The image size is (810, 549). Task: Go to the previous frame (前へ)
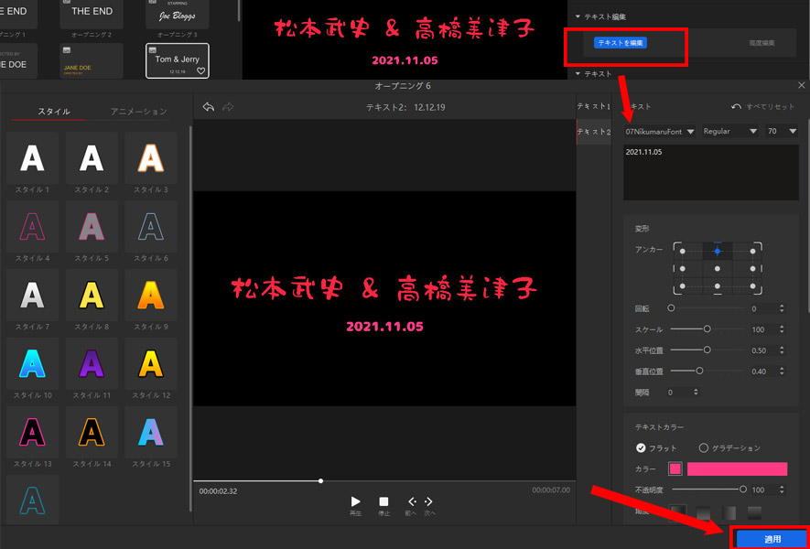(412, 502)
